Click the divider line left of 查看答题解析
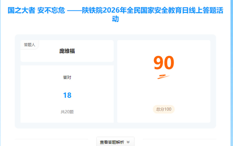 [x=55, y=139]
